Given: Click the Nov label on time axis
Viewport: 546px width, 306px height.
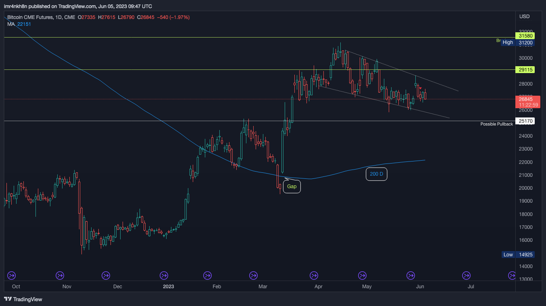Looking at the screenshot, I should [x=67, y=287].
